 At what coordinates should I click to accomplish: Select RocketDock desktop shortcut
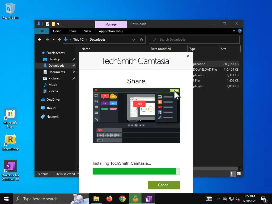tap(10, 142)
